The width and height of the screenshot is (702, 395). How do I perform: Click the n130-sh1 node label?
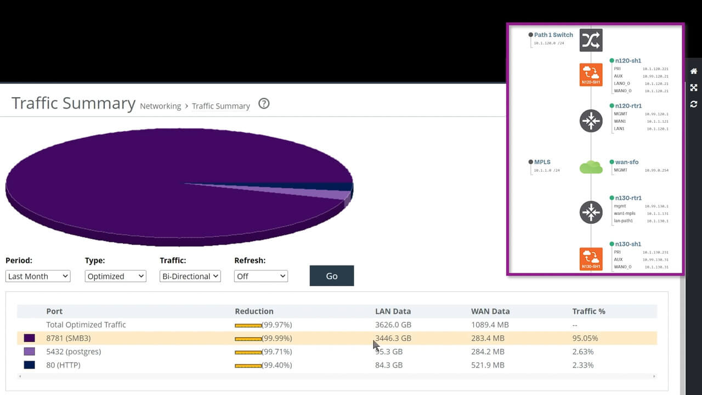point(628,244)
